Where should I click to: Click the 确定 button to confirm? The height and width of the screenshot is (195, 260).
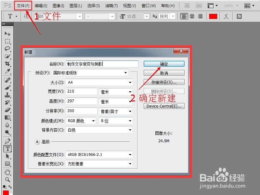coord(163,64)
